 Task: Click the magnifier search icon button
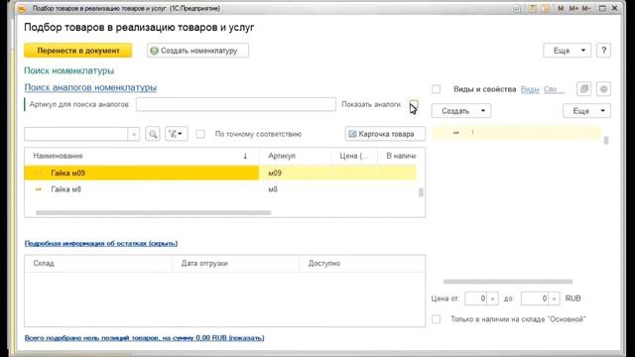[x=153, y=134]
